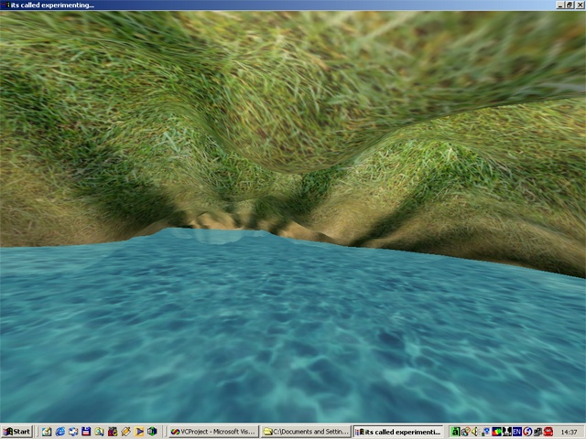Open the pencil icon in quick launch
Viewport: 586px width, 439px height.
click(x=125, y=431)
